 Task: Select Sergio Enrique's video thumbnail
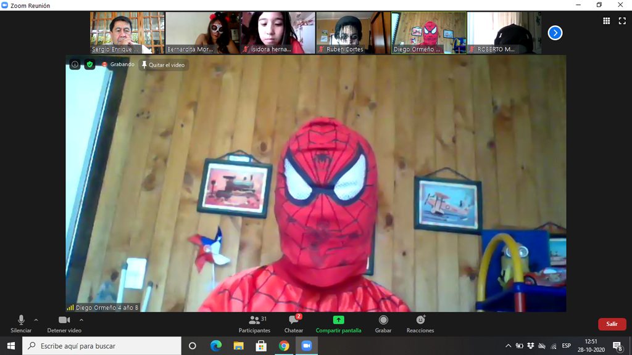(x=127, y=33)
